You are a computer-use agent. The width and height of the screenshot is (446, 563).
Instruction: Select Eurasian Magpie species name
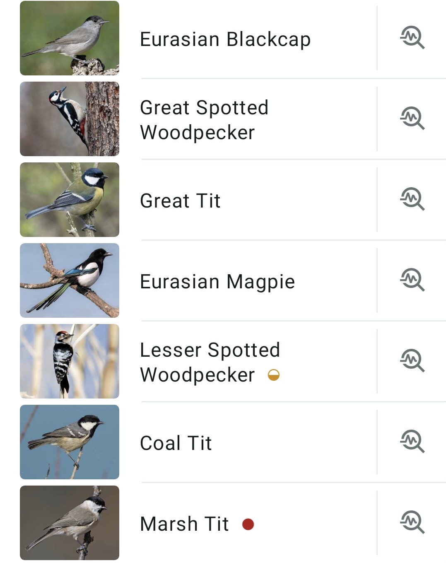[x=217, y=282]
